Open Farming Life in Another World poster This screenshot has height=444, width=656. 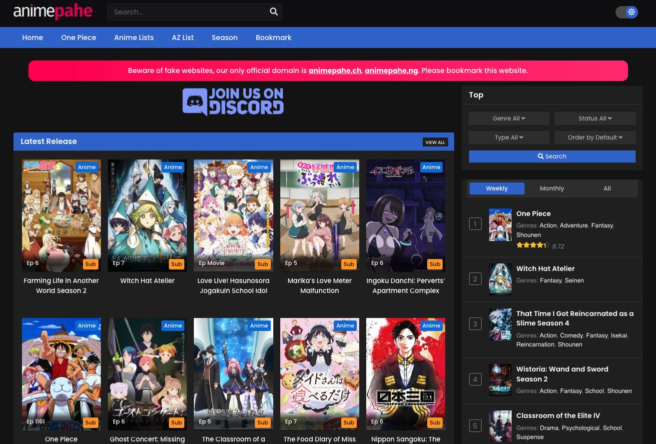[61, 215]
